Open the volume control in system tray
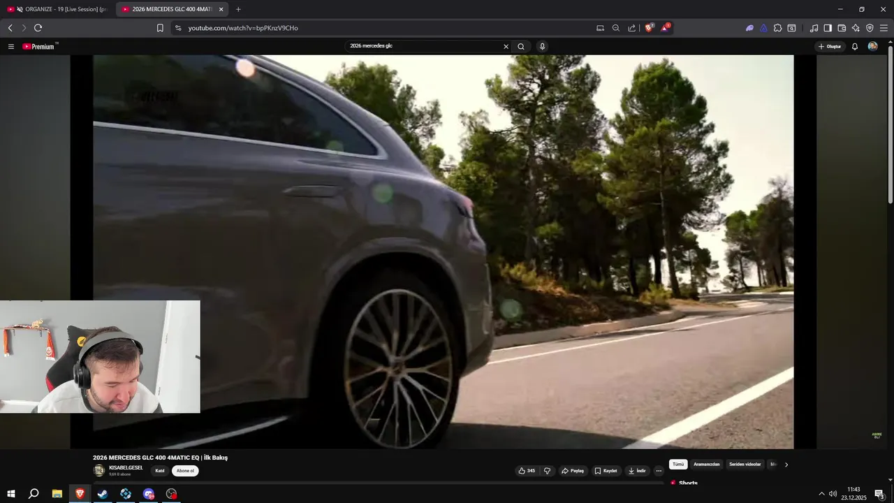 (833, 494)
